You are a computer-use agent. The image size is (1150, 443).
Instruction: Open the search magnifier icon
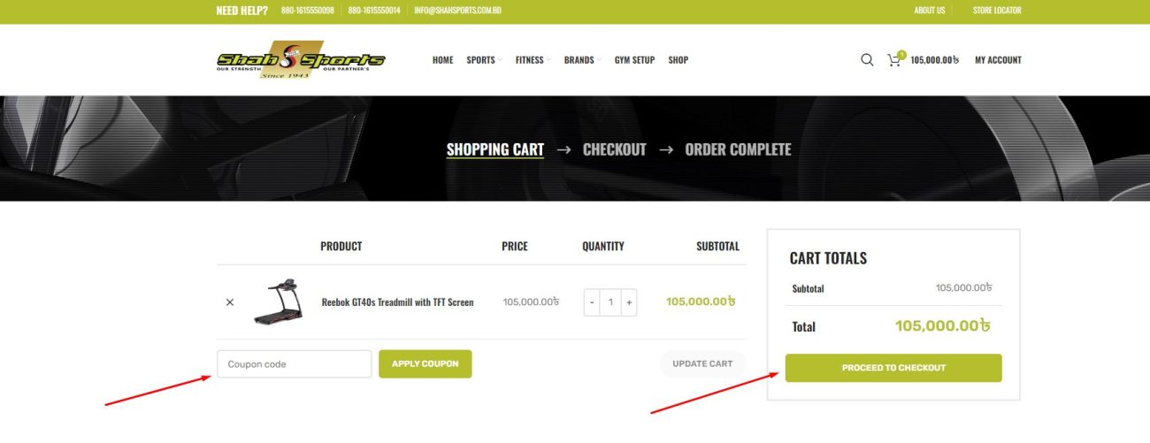(867, 60)
